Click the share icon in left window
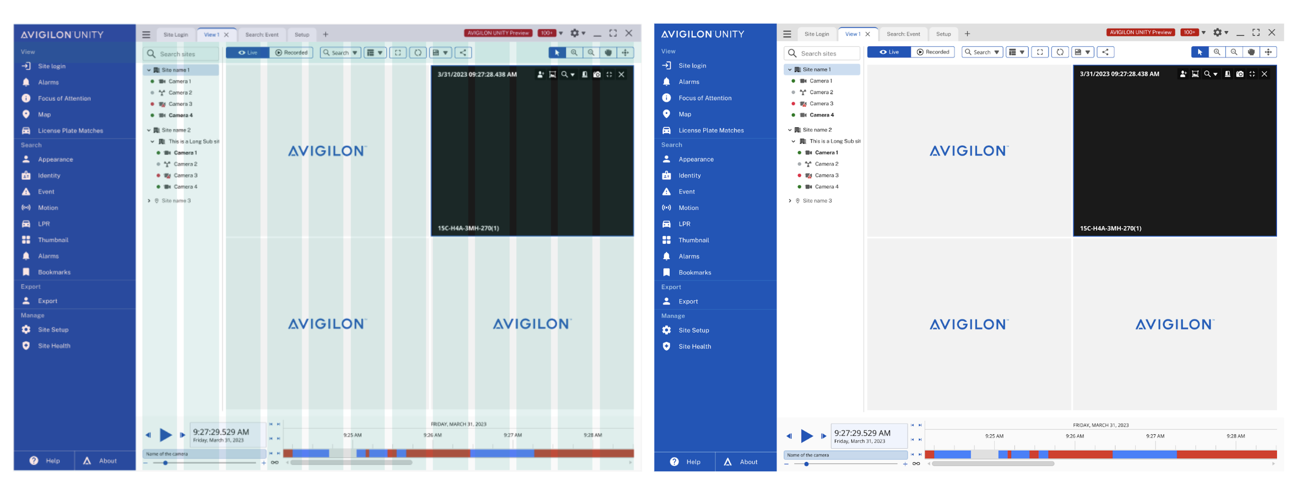This screenshot has width=1303, height=490. pos(463,53)
